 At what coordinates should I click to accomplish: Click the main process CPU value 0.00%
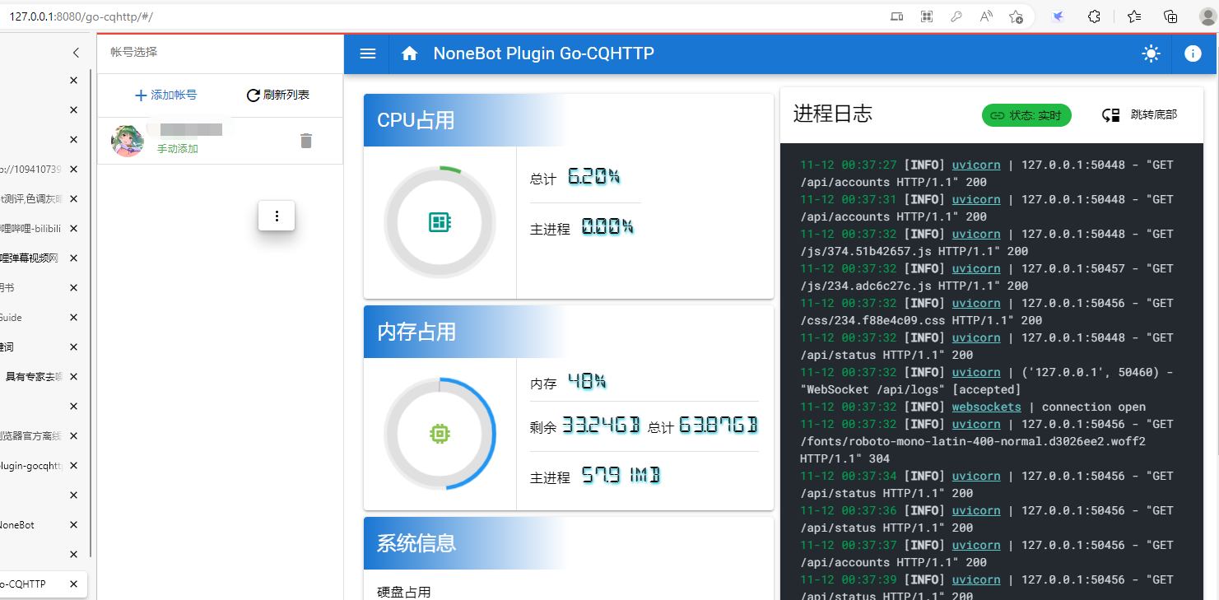pyautogui.click(x=607, y=226)
